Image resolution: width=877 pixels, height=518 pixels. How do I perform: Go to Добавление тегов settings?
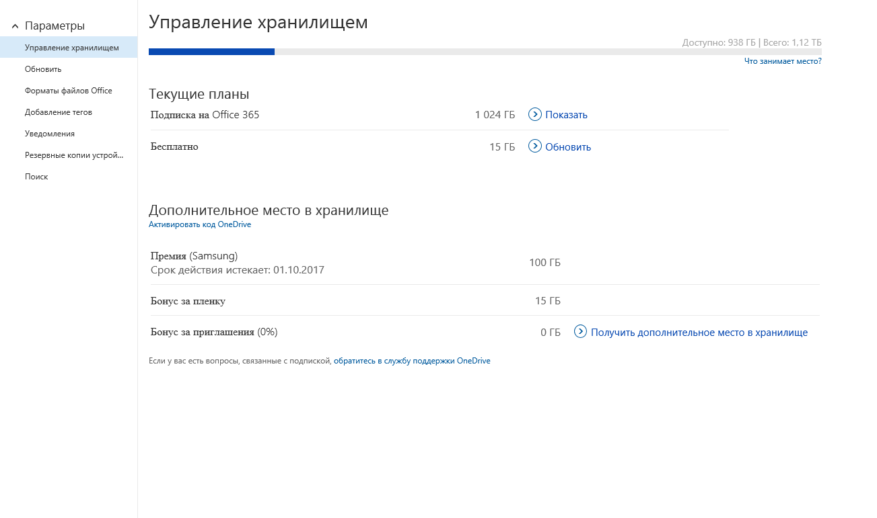58,112
